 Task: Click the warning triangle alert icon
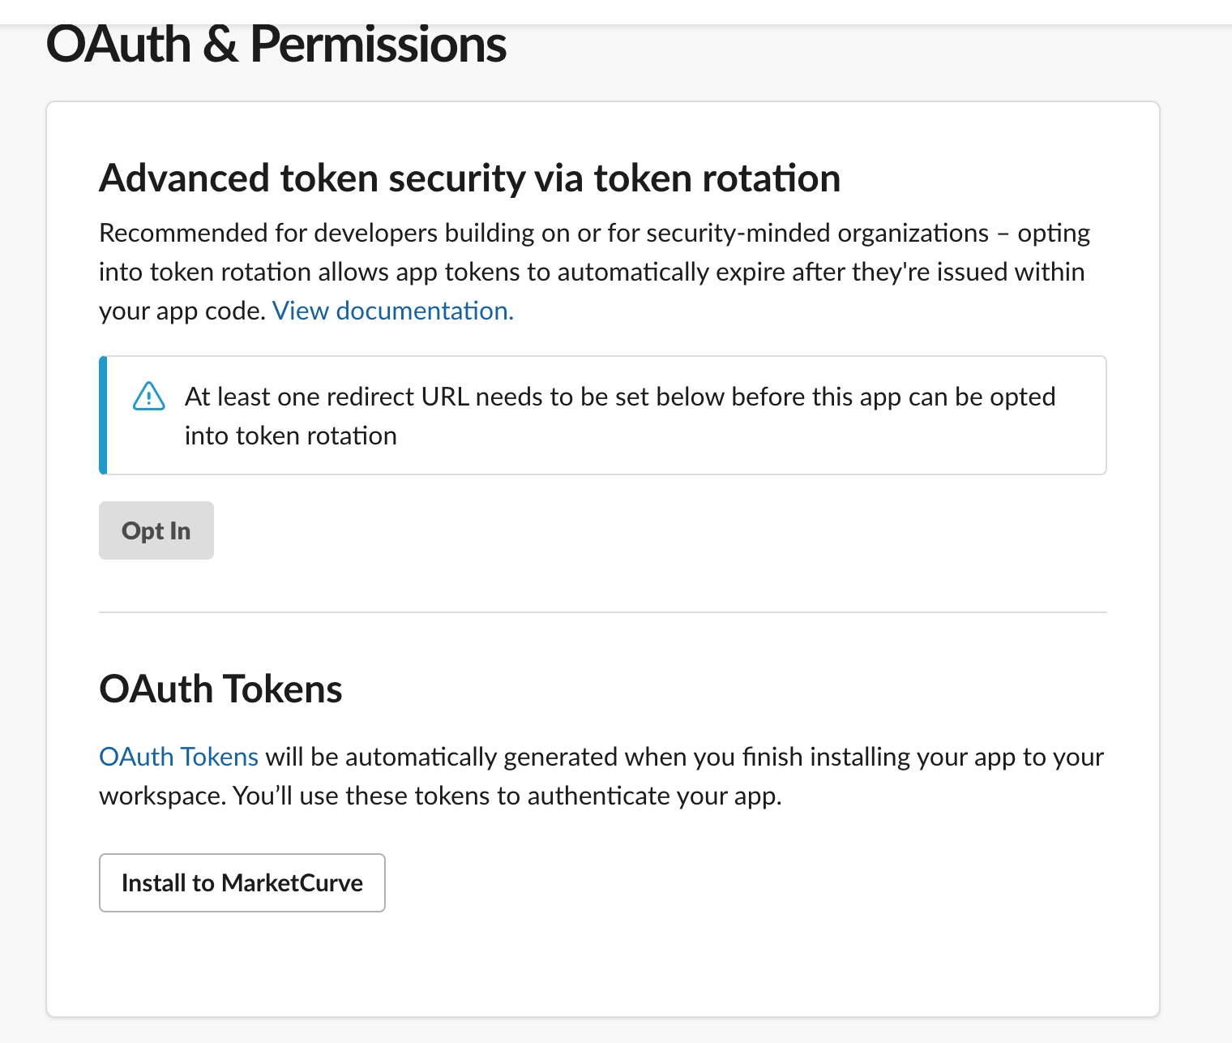point(148,397)
